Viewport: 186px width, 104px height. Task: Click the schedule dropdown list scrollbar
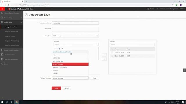pyautogui.click(x=88, y=55)
